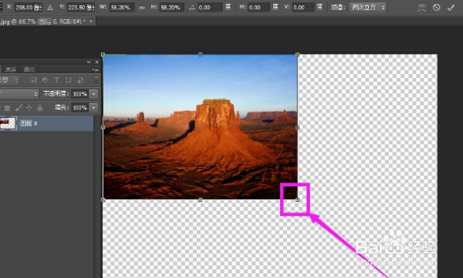Open the blend mode dropdown
Screen dimensions: 463x278
click(x=19, y=94)
